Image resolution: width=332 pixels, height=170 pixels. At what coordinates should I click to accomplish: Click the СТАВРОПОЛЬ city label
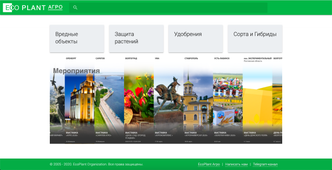coord(191,58)
